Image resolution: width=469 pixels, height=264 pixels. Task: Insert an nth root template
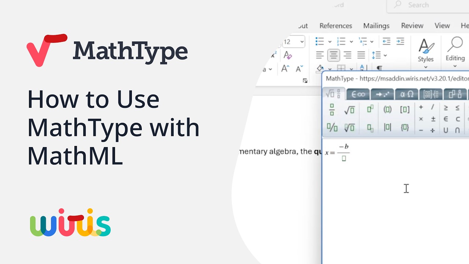[349, 128]
